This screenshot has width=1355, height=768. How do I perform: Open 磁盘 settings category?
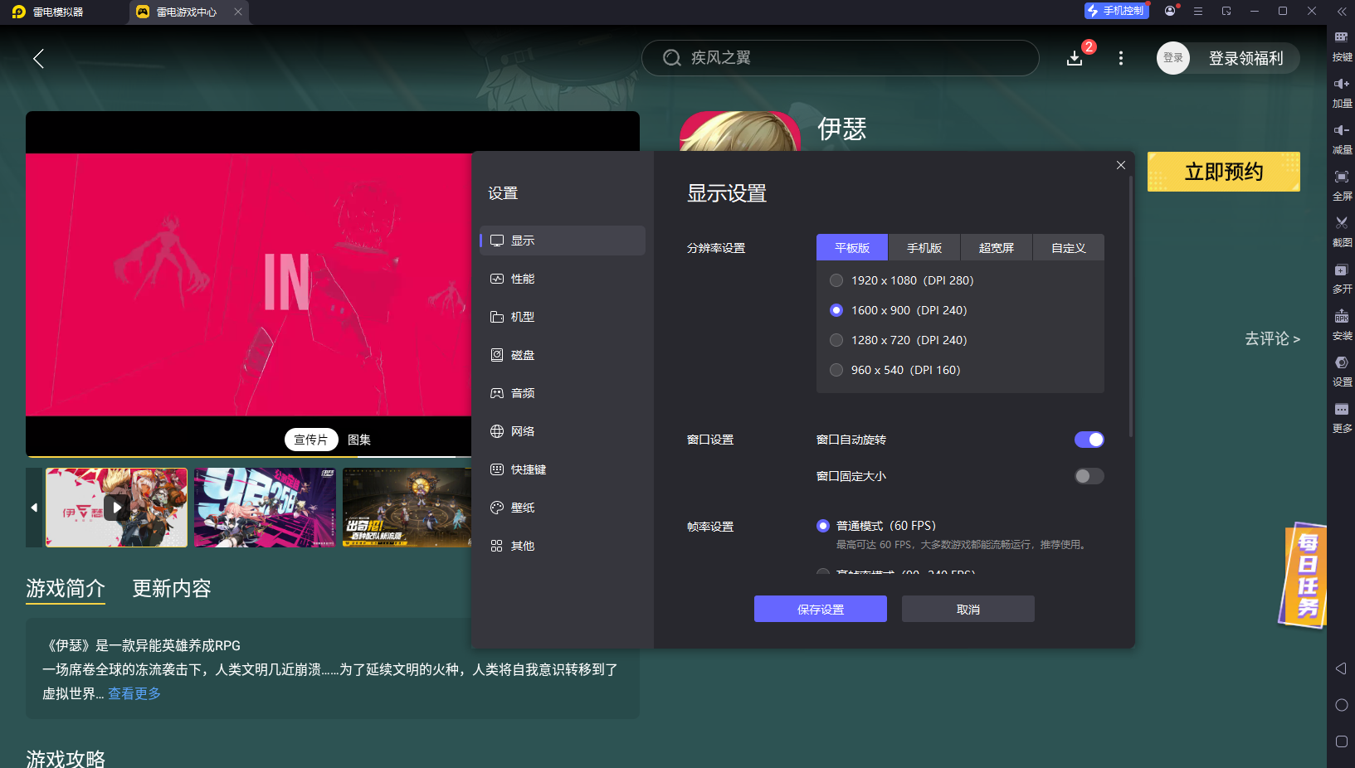coord(563,355)
